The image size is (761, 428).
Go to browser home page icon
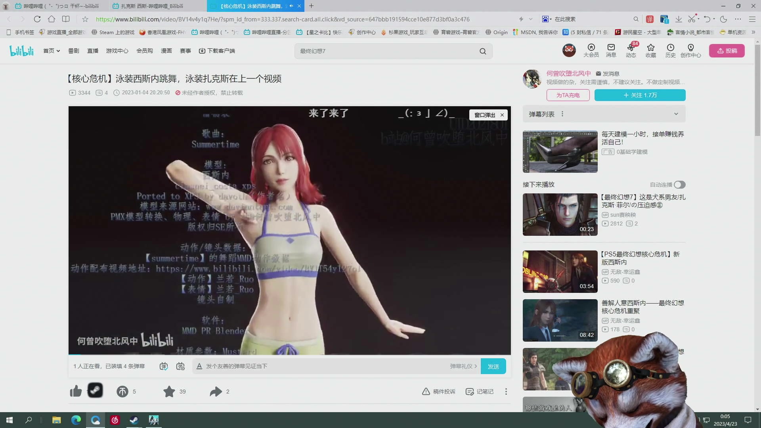[52, 19]
